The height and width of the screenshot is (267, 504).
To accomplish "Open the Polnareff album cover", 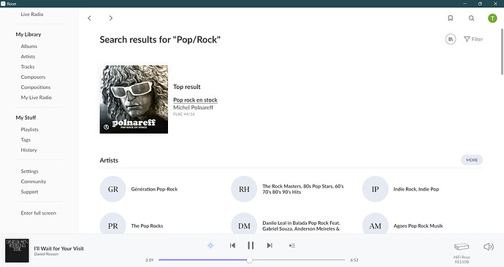I will click(x=134, y=99).
